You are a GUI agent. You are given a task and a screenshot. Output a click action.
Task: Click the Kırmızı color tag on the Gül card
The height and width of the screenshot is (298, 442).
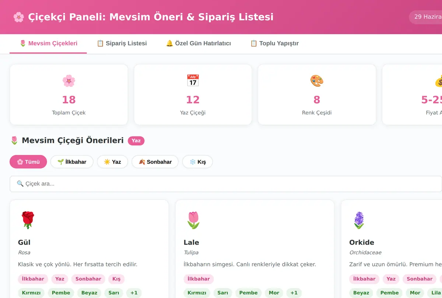pyautogui.click(x=31, y=293)
